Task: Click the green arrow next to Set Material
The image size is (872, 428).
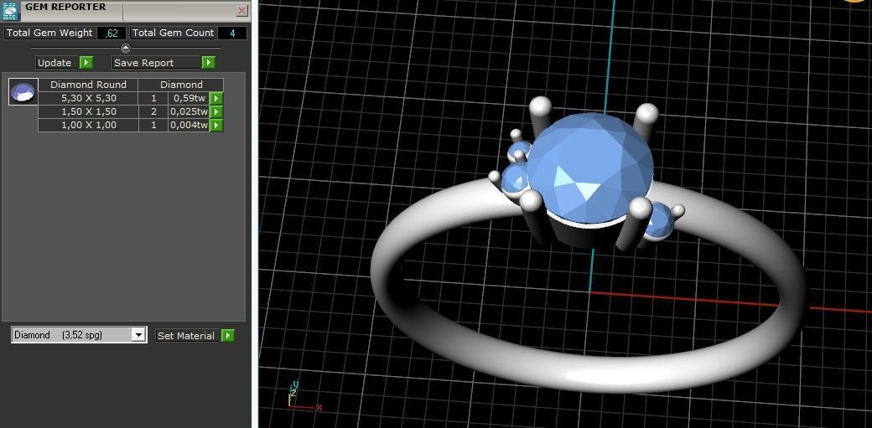Action: coord(228,336)
